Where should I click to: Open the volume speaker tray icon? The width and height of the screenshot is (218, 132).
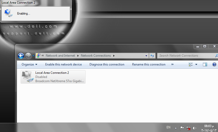point(195,128)
